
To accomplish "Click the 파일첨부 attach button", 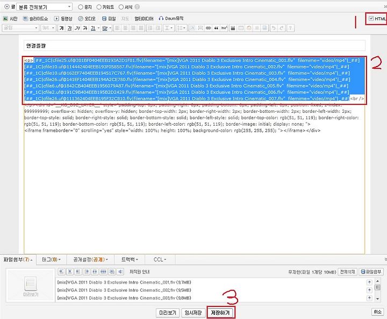I will [371, 272].
